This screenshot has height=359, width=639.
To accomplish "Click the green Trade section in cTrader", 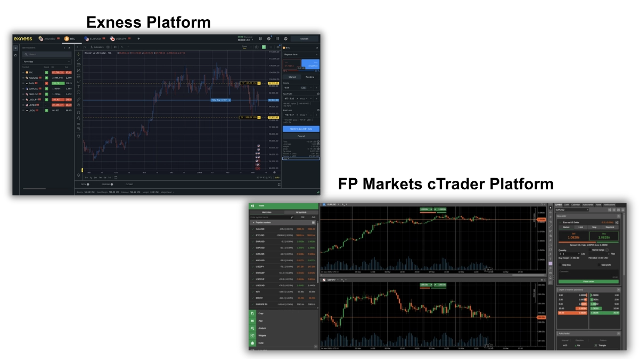I will coord(284,206).
